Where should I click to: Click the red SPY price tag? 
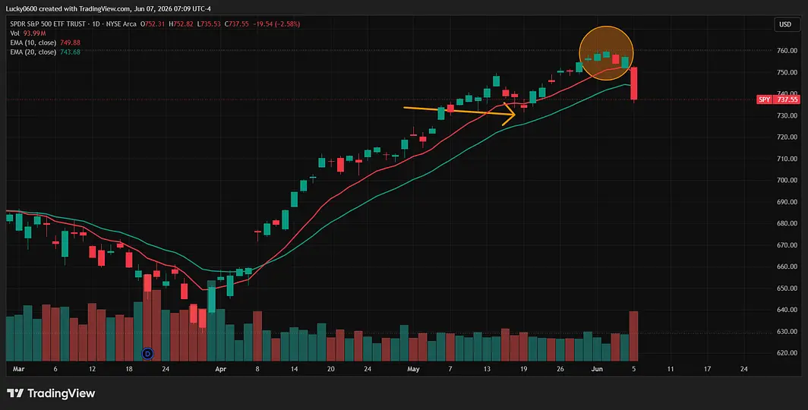pyautogui.click(x=764, y=99)
